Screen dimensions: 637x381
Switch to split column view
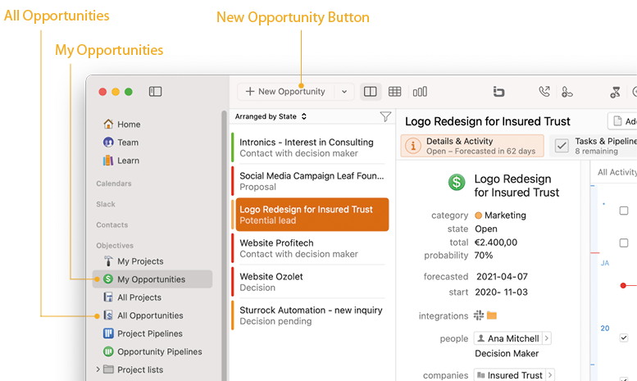(370, 92)
